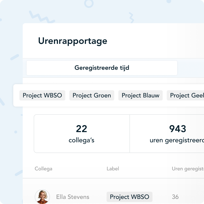Click Ella Stevens' profile avatar
The height and width of the screenshot is (204, 204).
(x=42, y=197)
